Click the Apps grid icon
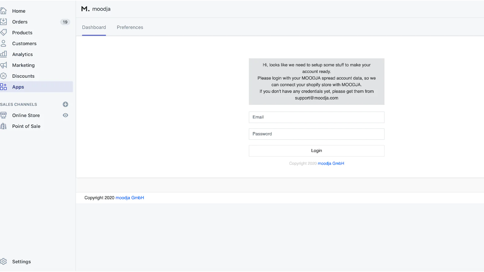 (x=3, y=87)
